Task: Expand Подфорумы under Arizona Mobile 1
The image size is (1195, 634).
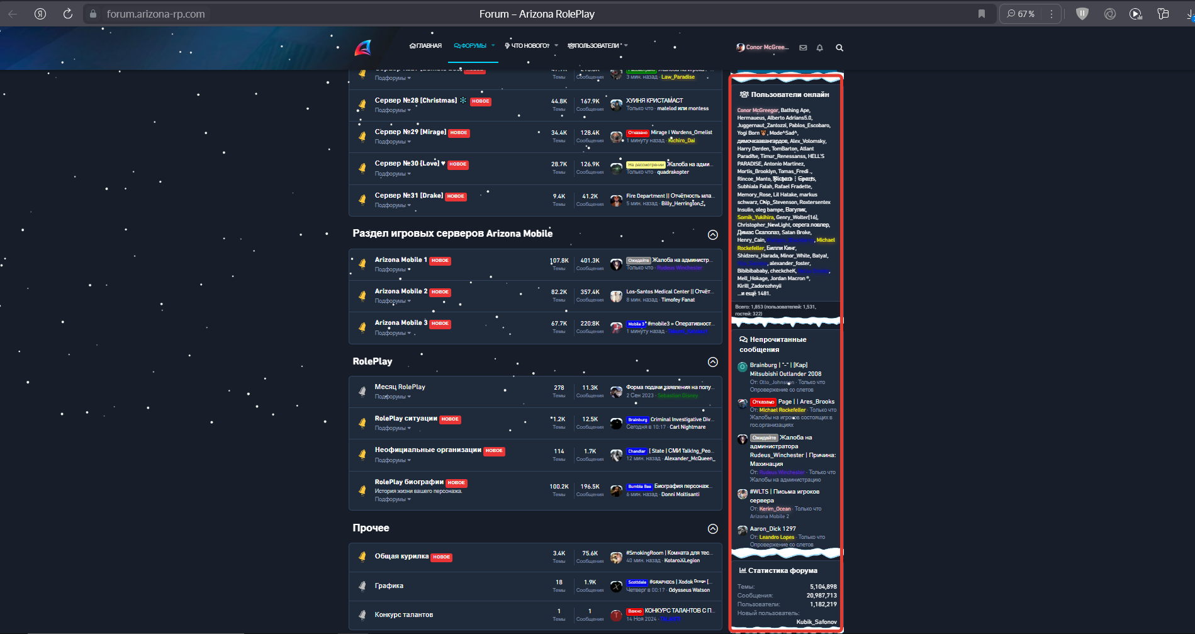Action: click(x=393, y=269)
